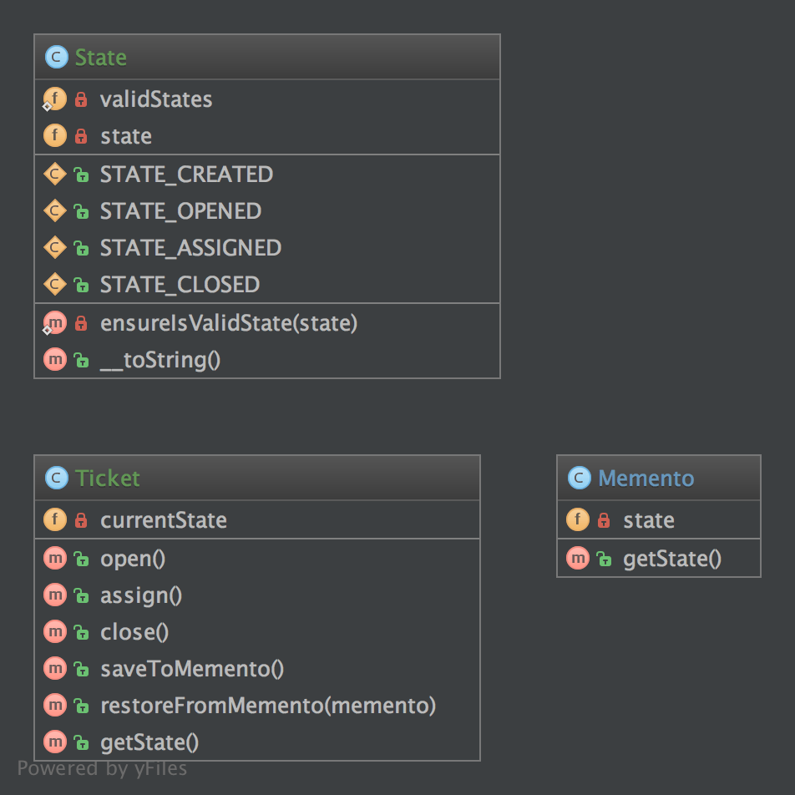Click the method icon beside Memento's getState()
Screen dimensions: 795x795
click(578, 559)
